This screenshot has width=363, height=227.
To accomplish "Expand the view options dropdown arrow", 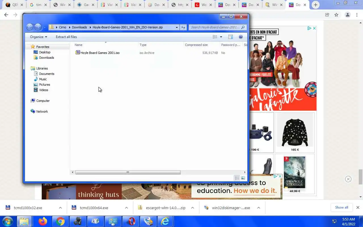I will (221, 37).
